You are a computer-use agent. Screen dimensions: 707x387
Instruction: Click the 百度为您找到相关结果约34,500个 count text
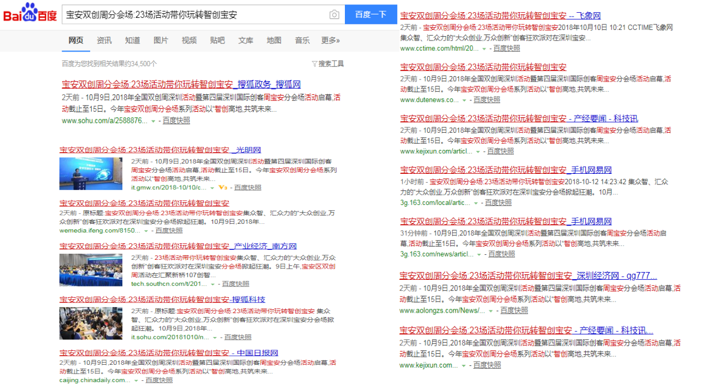coord(109,64)
